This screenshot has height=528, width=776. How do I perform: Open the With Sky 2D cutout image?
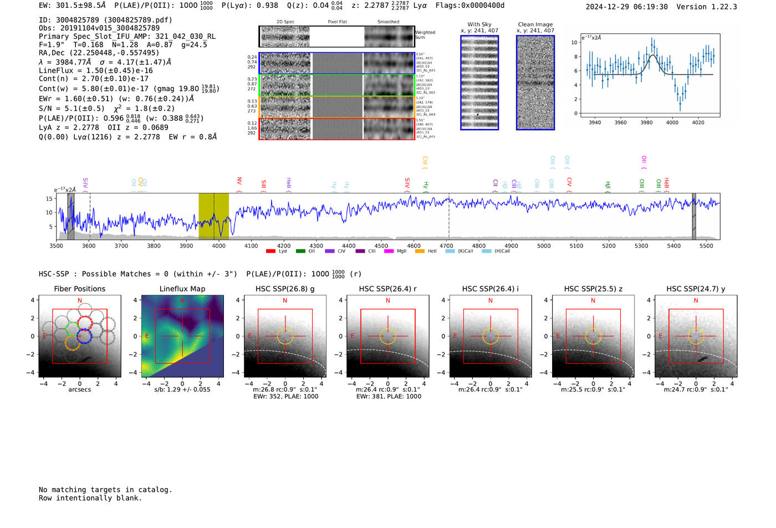(x=479, y=83)
